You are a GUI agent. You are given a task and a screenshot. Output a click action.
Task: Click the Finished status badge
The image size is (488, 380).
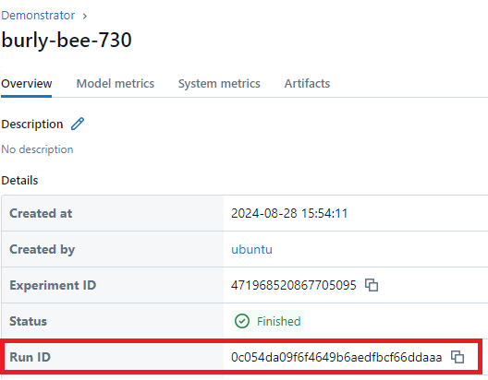click(x=268, y=321)
